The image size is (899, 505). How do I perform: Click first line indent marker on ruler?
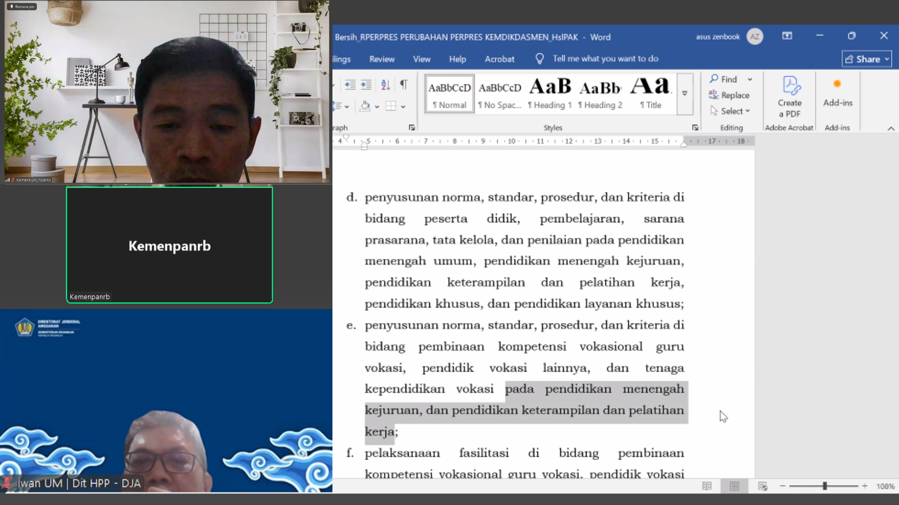pyautogui.click(x=346, y=137)
